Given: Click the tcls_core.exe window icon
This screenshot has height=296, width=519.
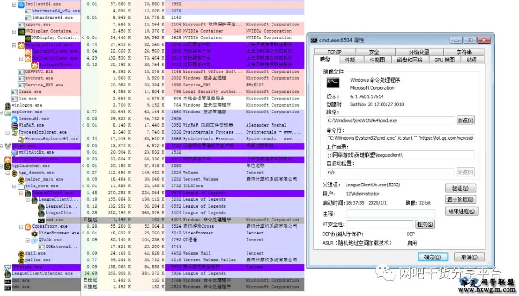Looking at the screenshot, I should [21, 186].
